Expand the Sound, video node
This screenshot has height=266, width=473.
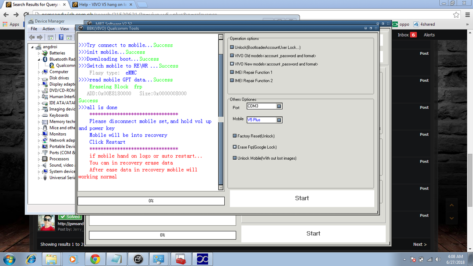39,165
